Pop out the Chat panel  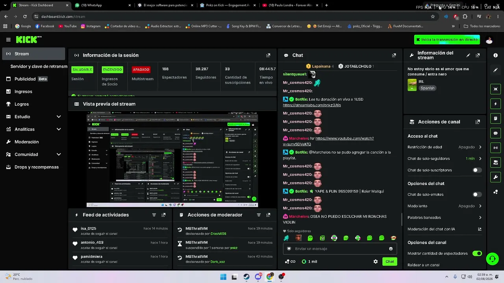(x=394, y=55)
